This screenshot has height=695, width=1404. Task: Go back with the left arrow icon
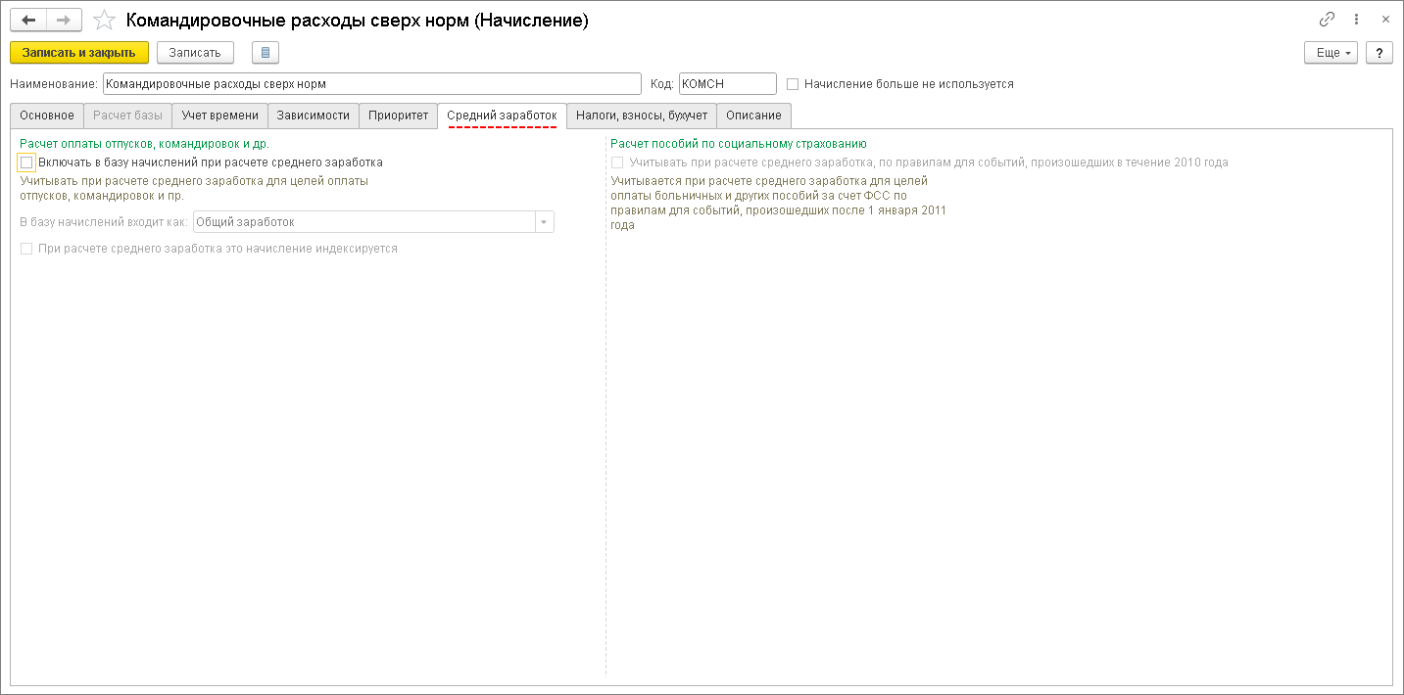[x=27, y=20]
